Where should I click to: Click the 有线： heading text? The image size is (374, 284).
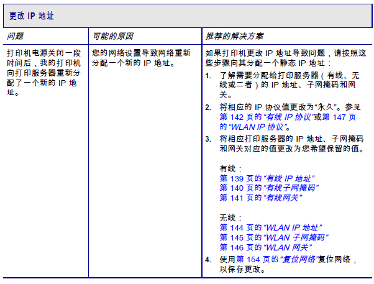pos(230,169)
